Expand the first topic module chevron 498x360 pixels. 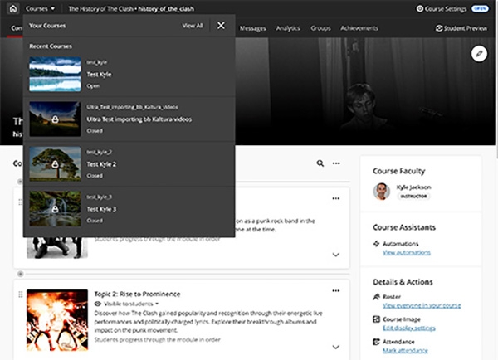coord(335,255)
